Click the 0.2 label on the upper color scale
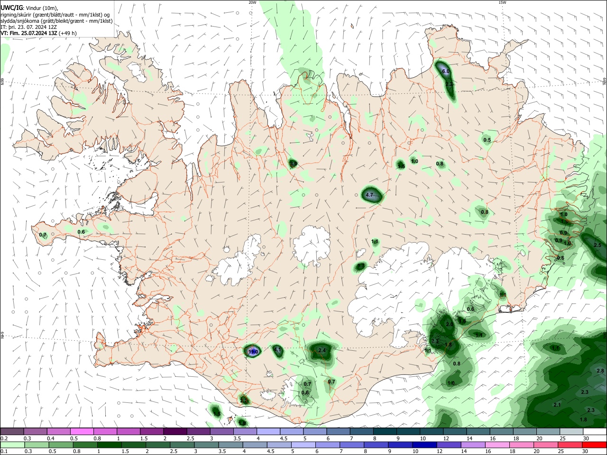Viewport: 607px width, 455px height. pos(4,438)
